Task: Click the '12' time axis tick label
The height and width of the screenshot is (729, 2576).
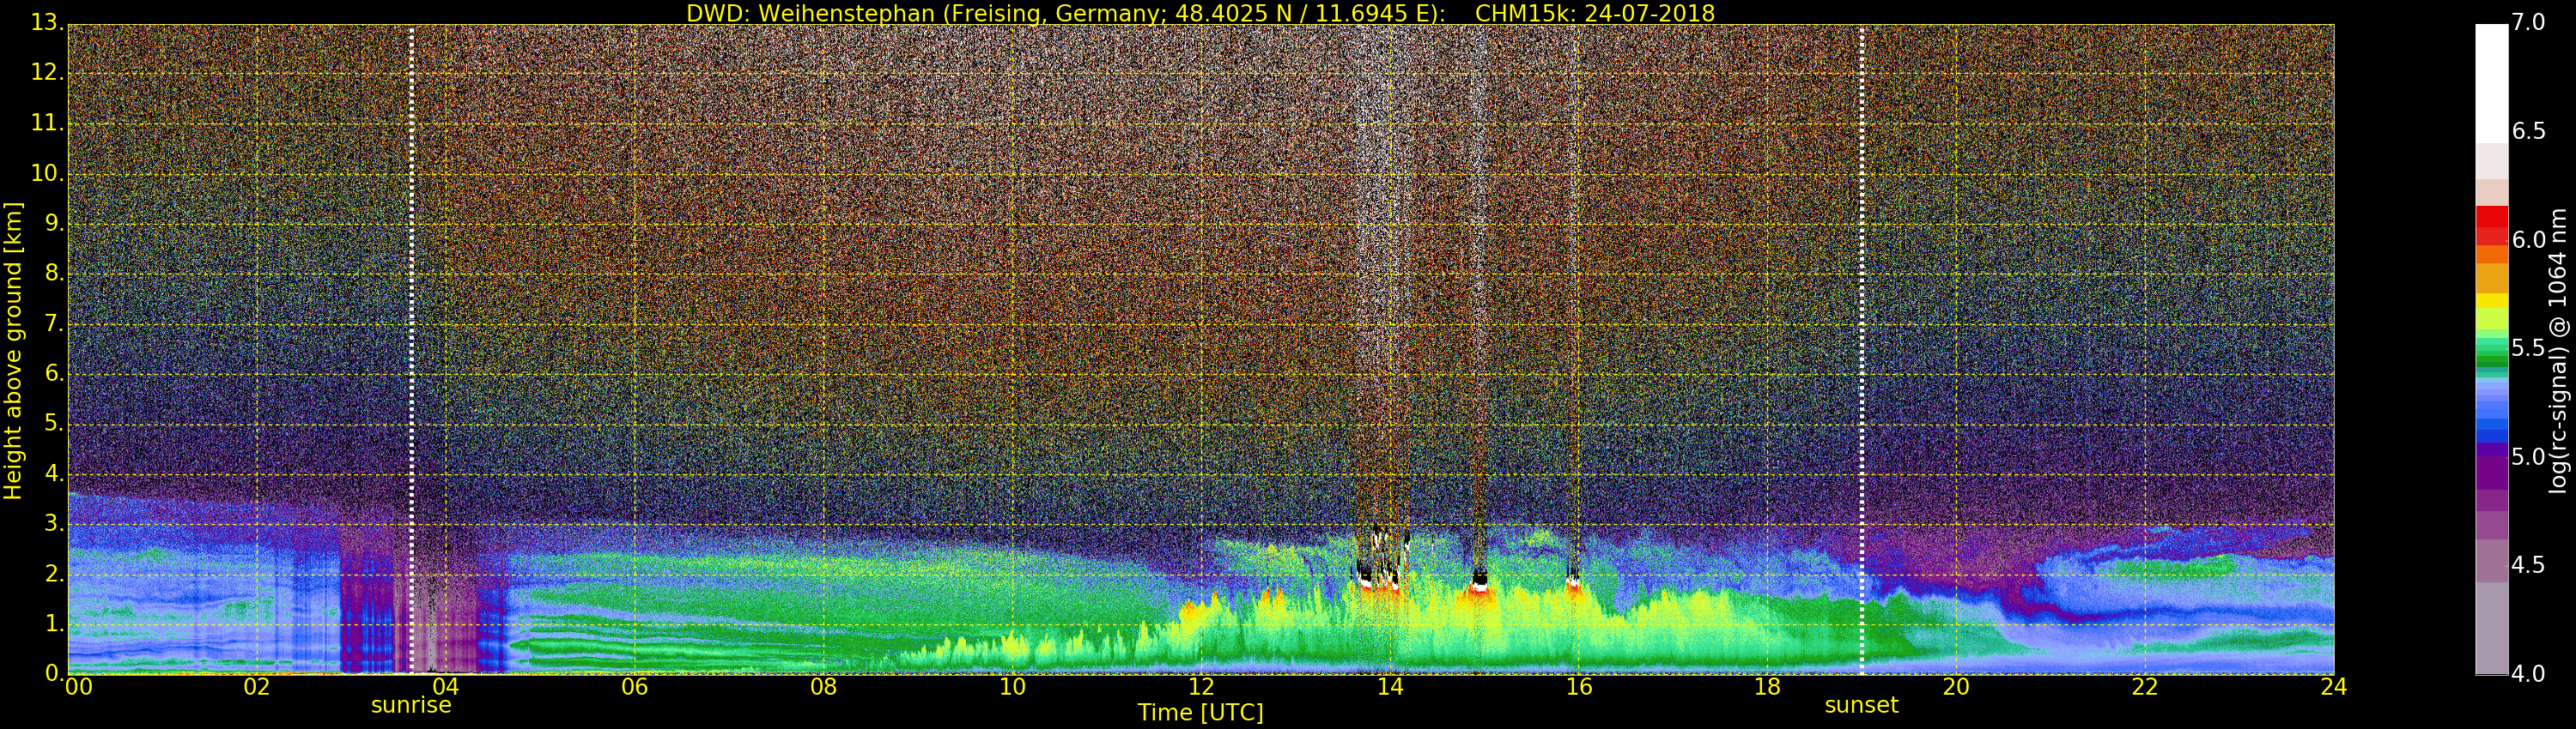Action: pos(1201,686)
